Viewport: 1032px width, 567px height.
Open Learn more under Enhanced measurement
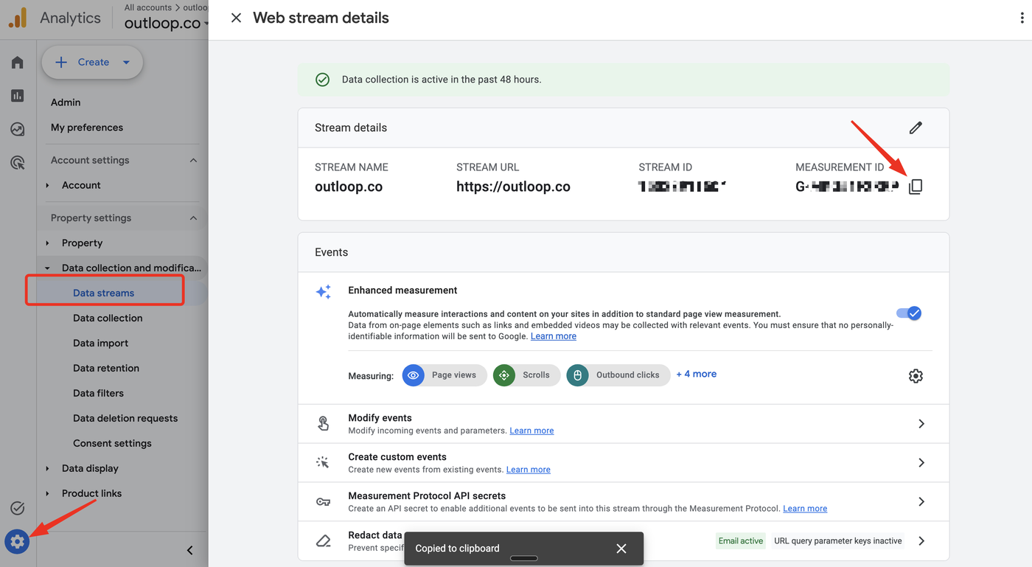pos(554,336)
